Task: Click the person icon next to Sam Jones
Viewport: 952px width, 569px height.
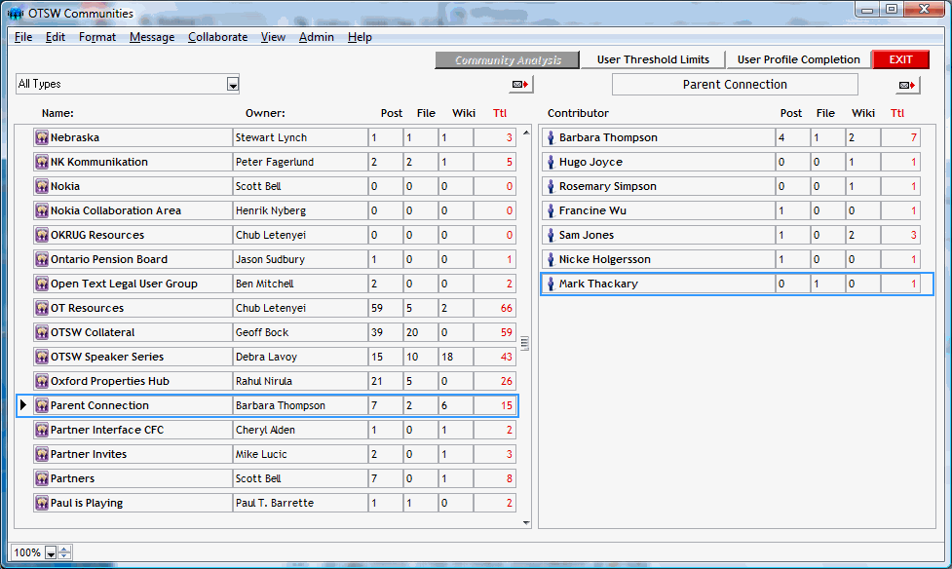Action: (x=551, y=236)
